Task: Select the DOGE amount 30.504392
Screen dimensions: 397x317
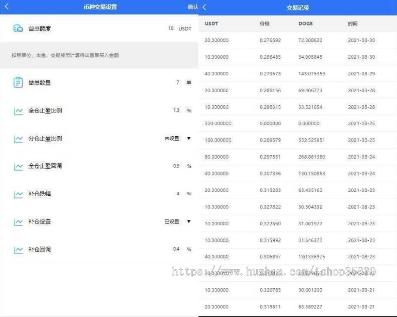Action: [x=310, y=207]
